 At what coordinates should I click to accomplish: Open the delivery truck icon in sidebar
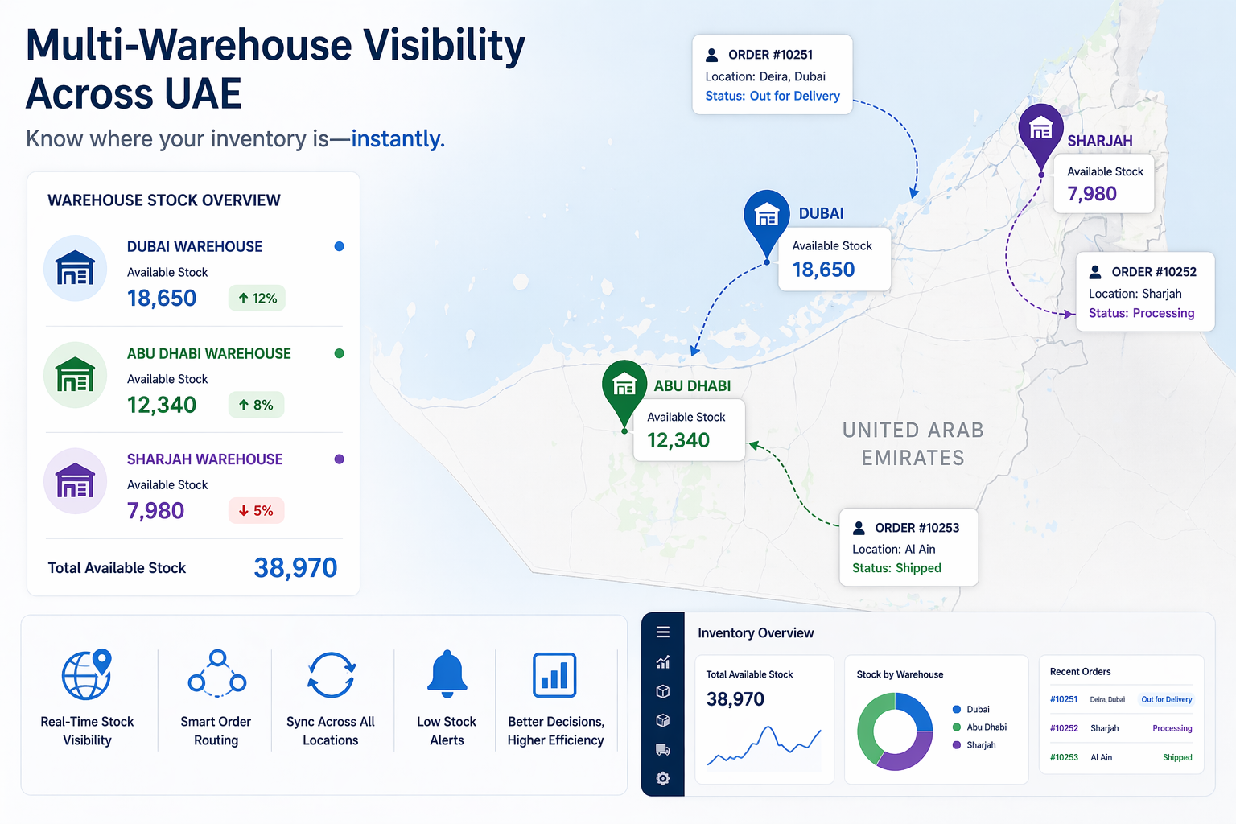pos(663,750)
